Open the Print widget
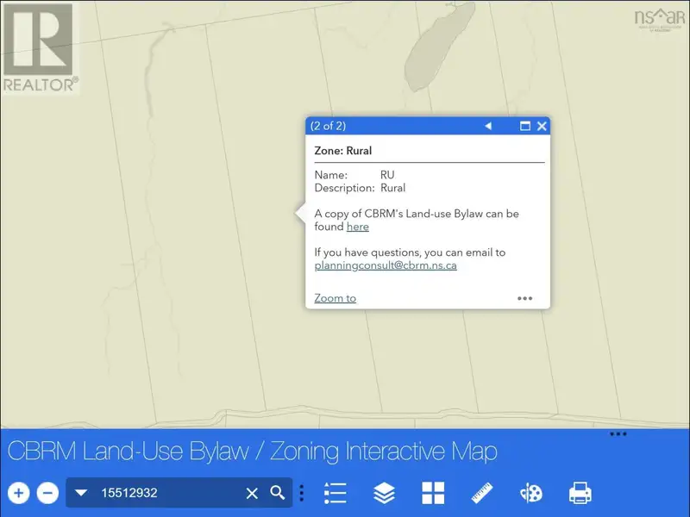Viewport: 690px width, 517px height. 580,493
